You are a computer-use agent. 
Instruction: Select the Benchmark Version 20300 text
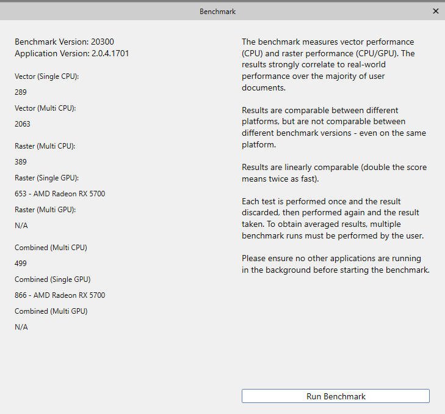tap(65, 42)
